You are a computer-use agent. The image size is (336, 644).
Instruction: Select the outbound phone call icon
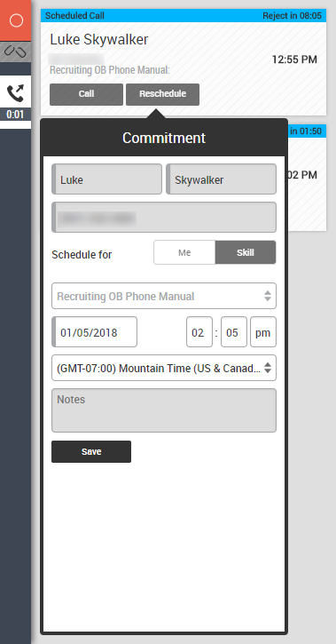click(16, 93)
